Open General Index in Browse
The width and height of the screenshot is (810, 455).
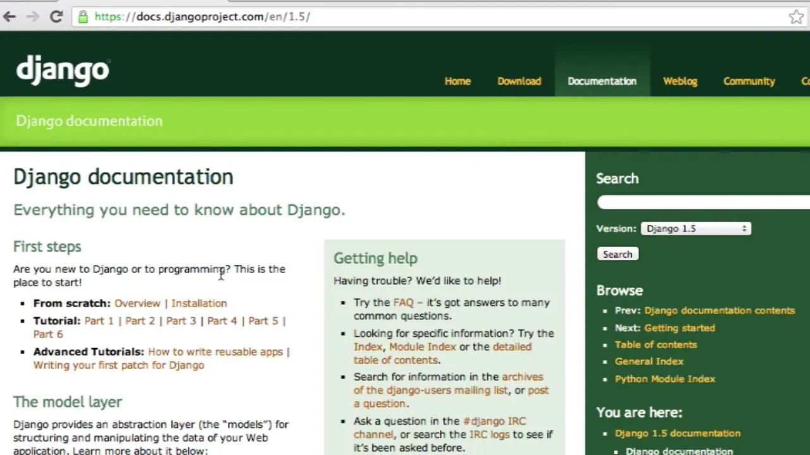coord(649,361)
